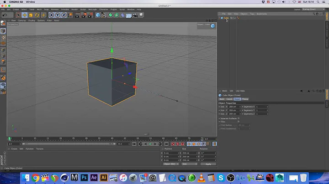329x184 pixels.
Task: Toggle Y axis lock
Action: (58, 15)
